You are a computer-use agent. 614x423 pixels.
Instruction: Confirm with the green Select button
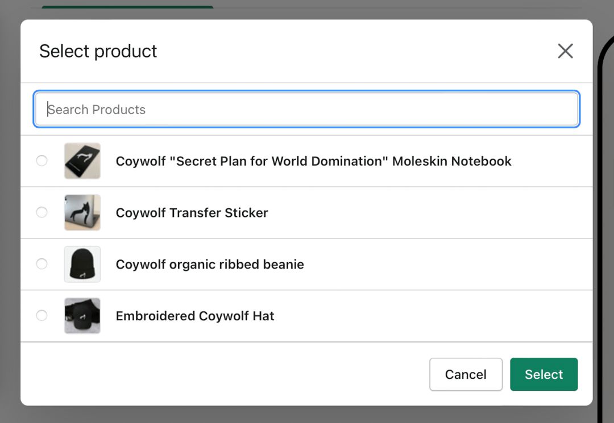[x=544, y=374]
